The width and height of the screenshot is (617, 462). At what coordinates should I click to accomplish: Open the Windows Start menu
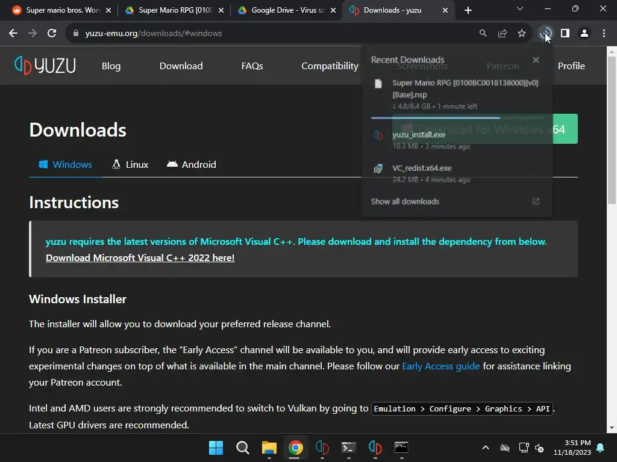[216, 448]
